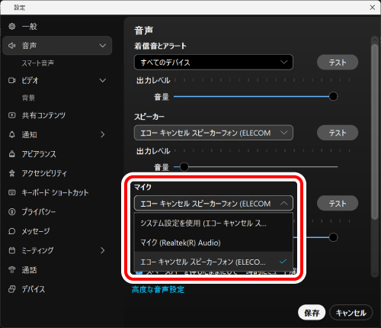The image size is (381, 328).
Task: Open the 着信音とアラート device dropdown
Action: tap(213, 62)
